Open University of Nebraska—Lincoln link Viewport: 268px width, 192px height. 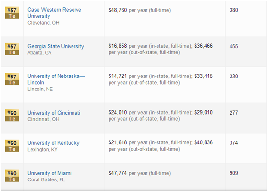point(56,79)
